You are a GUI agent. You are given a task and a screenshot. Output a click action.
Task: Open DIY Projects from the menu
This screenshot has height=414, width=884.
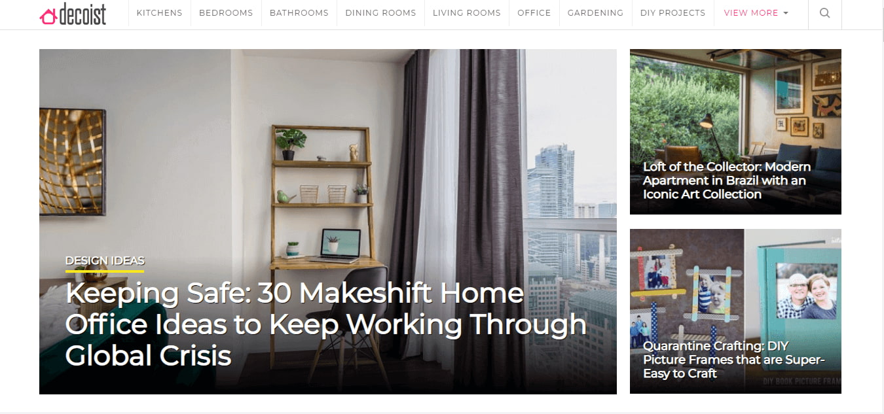click(x=672, y=13)
